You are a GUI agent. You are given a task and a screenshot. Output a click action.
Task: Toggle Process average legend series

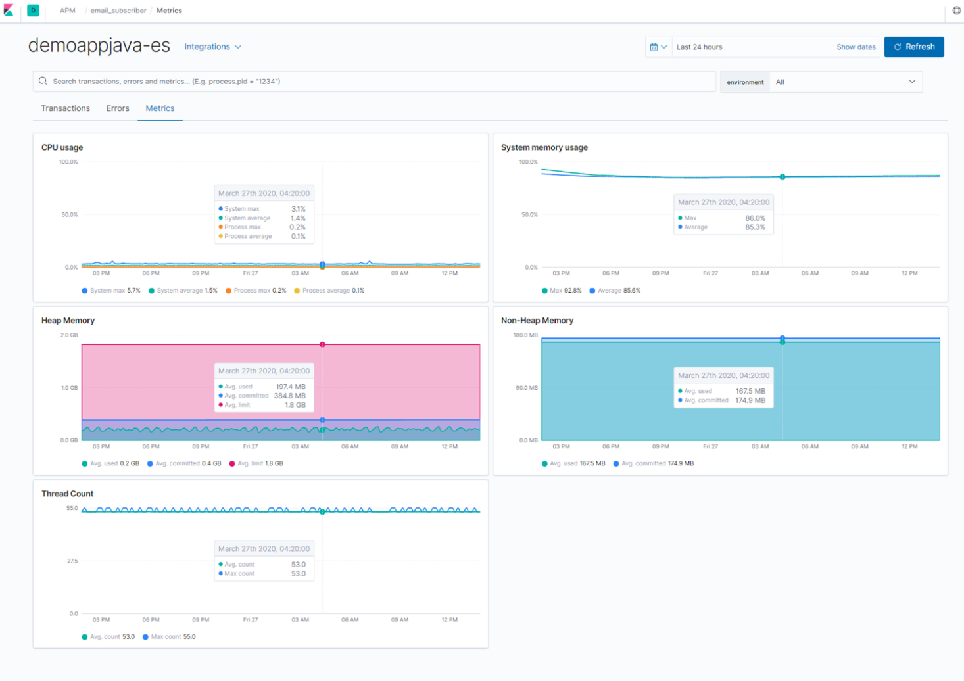click(x=329, y=290)
